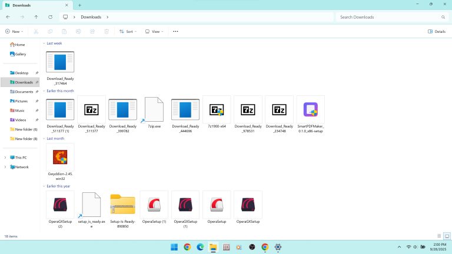Switch to large thumbnails view in status bar
The width and height of the screenshot is (452, 254).
click(447, 236)
